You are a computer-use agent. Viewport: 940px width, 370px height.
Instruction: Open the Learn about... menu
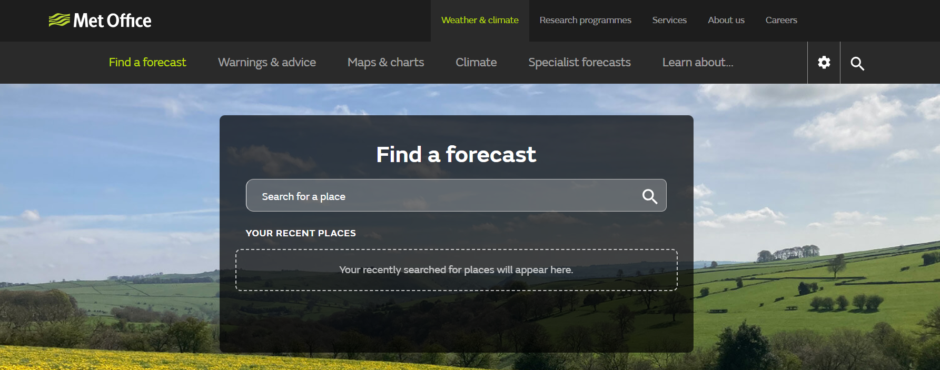(698, 62)
